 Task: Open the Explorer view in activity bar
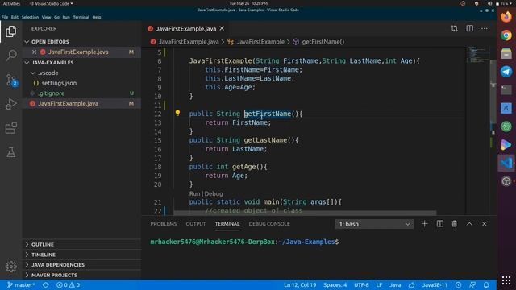[10, 31]
